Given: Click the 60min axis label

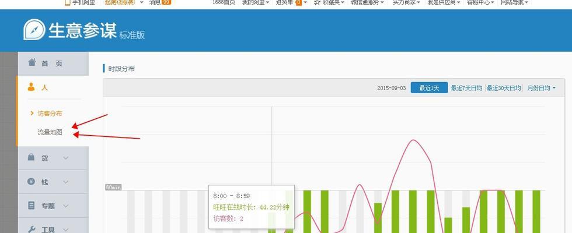Looking at the screenshot, I should pos(113,187).
